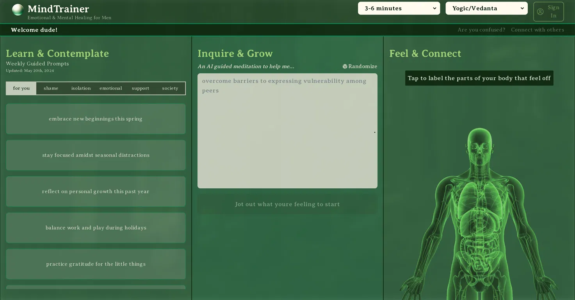Click the MindTrainer green orb logo
The width and height of the screenshot is (575, 300).
(18, 10)
